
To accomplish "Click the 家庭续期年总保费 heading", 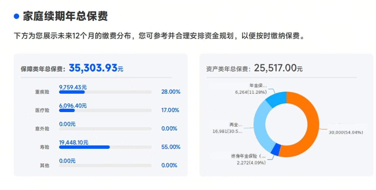I will pos(65,16).
